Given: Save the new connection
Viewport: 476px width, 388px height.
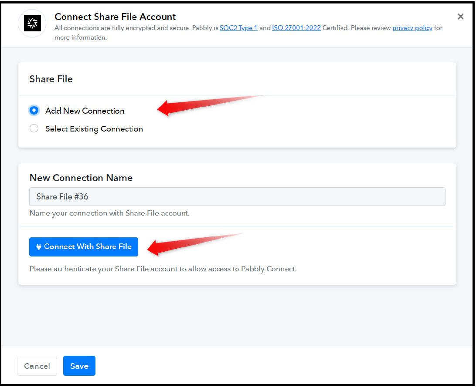Looking at the screenshot, I should (x=79, y=366).
